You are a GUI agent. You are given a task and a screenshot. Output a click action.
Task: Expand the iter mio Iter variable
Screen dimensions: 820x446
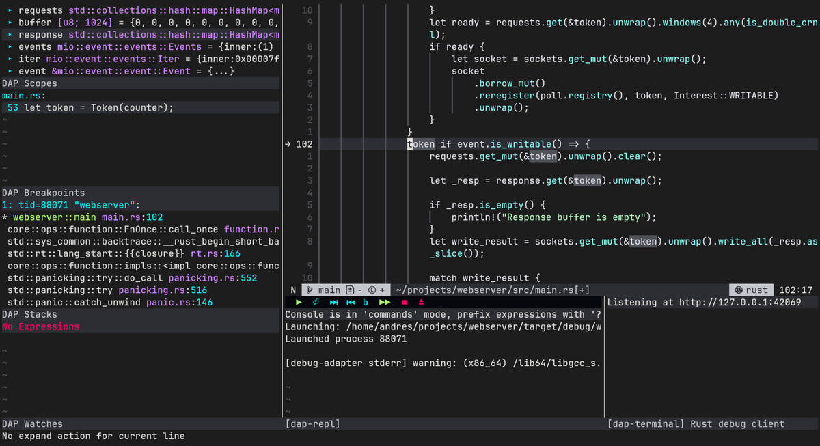pyautogui.click(x=10, y=59)
